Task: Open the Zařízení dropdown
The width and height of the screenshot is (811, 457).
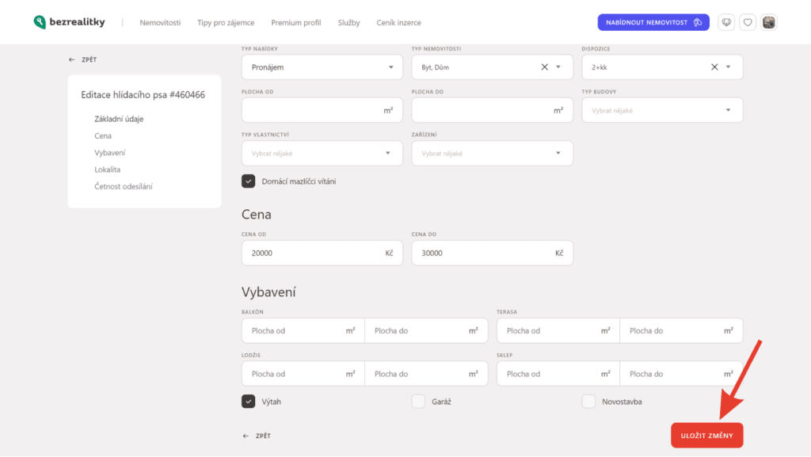Action: (x=492, y=153)
